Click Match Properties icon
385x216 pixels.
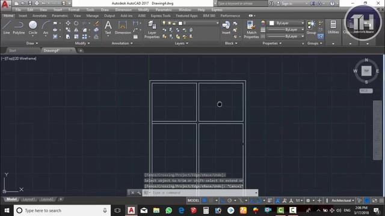click(x=251, y=29)
